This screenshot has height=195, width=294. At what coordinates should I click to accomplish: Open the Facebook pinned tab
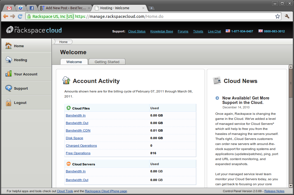click(x=32, y=8)
